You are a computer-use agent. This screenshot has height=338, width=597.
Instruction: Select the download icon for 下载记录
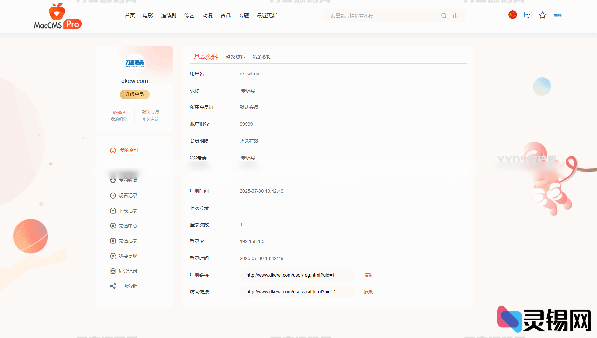click(x=113, y=210)
